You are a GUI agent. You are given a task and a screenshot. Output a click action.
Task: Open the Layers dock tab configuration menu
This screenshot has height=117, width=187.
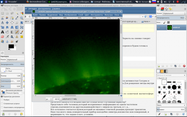185,9
